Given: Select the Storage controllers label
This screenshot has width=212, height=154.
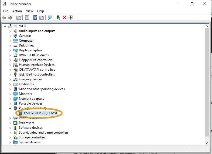Looking at the screenshot, I should pos(32,137).
